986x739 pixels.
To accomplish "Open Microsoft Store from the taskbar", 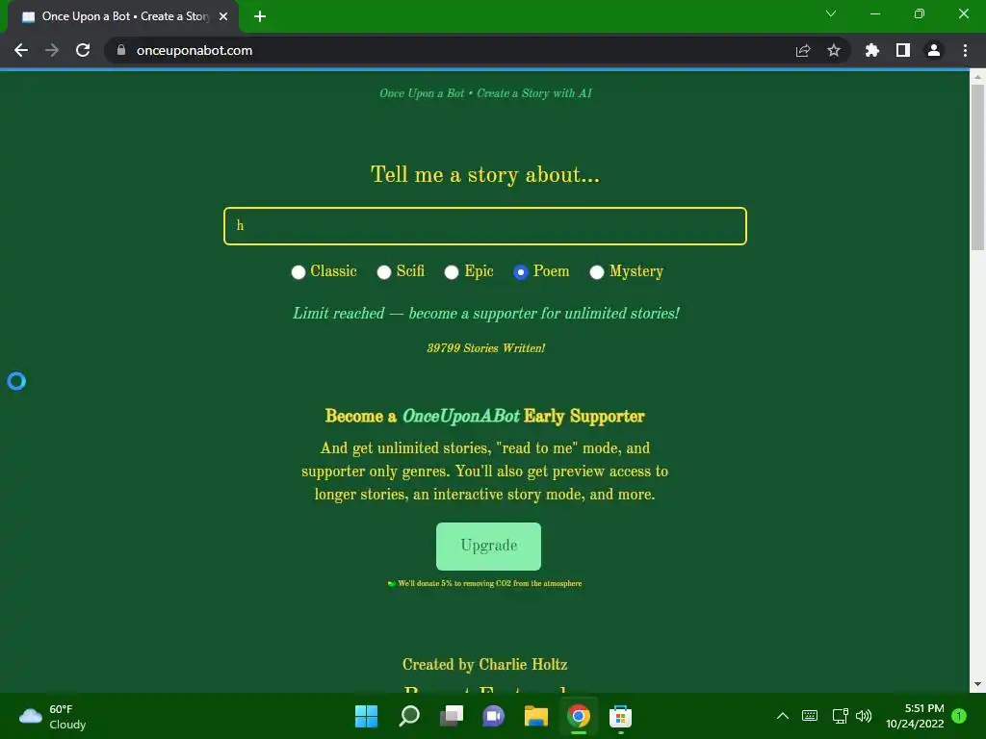I will coord(620,716).
